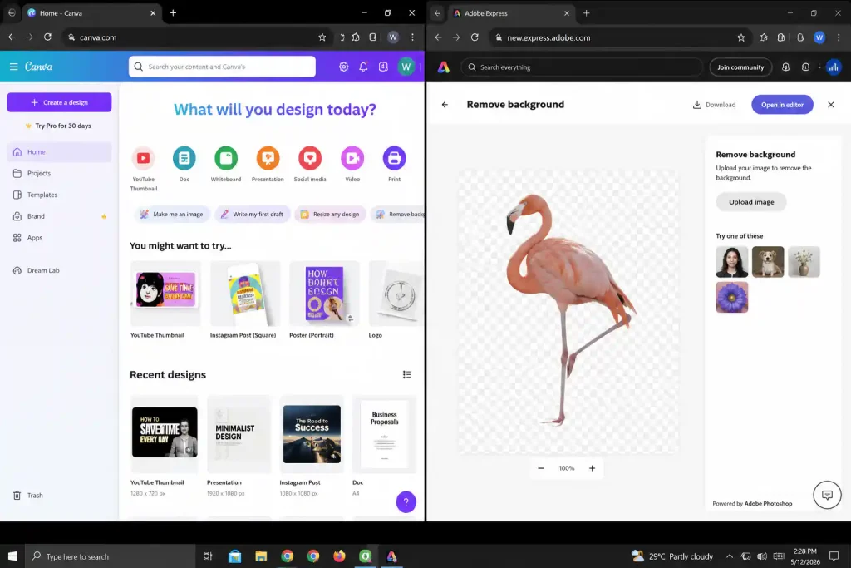The image size is (851, 568).
Task: Click Try Pro for 30 days
Action: (x=59, y=126)
